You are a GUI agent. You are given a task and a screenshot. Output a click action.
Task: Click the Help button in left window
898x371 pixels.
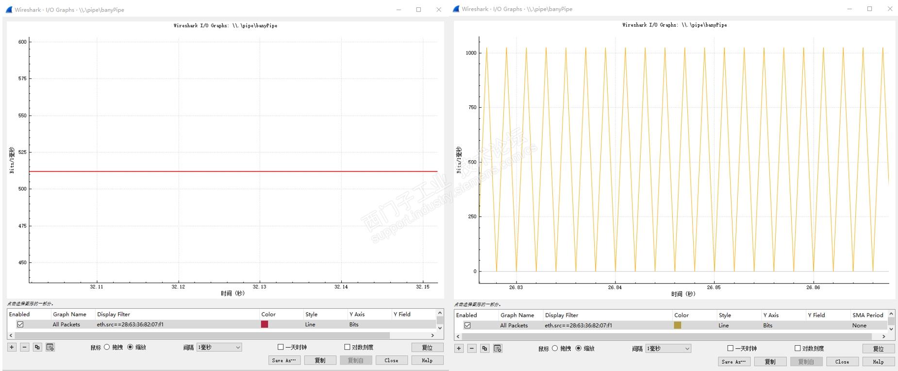[427, 360]
